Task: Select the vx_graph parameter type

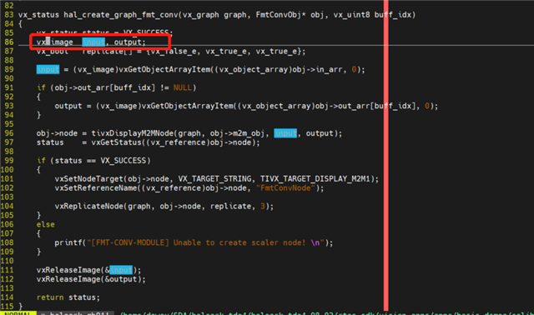Action: (x=201, y=15)
